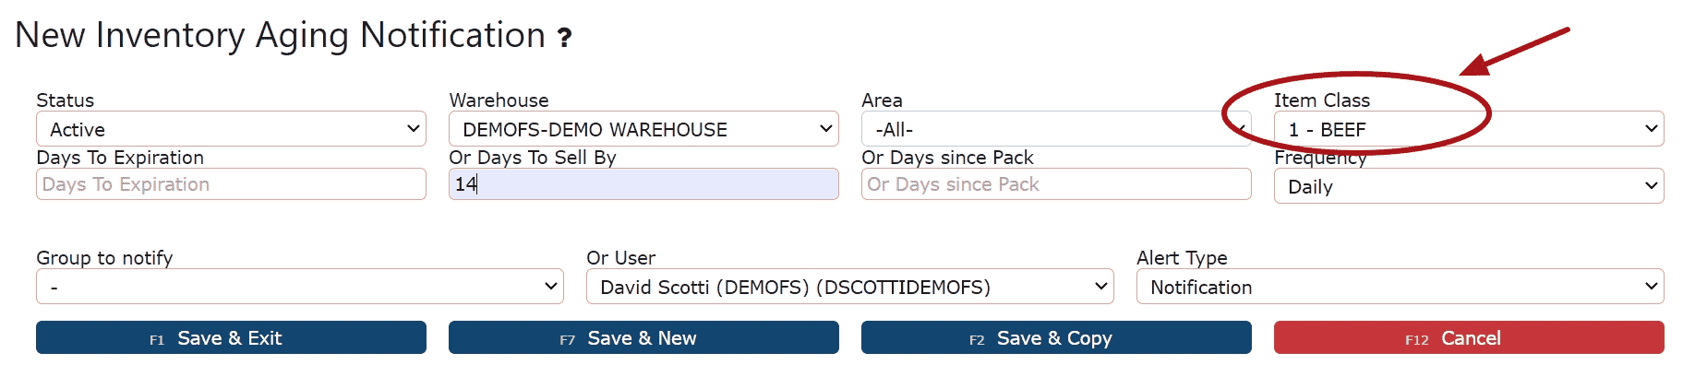Click the Or Days To Sell By field
Image resolution: width=1695 pixels, height=365 pixels.
coord(643,184)
